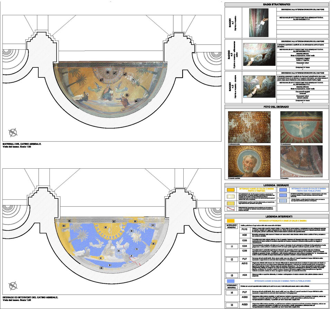Click the PU10 code in the interventions table
This screenshot has height=309, width=332.
pos(245,229)
